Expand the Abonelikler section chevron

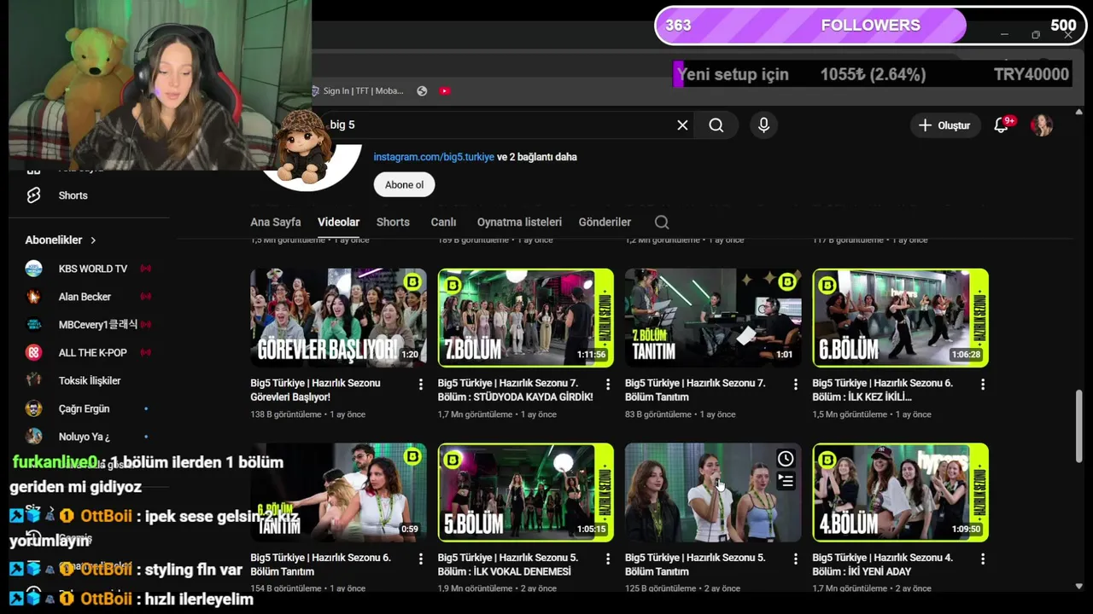[93, 240]
